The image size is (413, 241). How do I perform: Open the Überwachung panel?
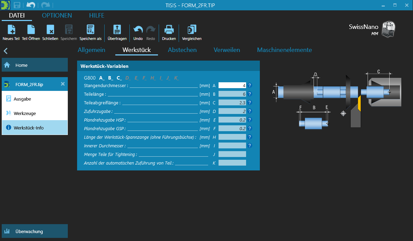tap(34, 231)
